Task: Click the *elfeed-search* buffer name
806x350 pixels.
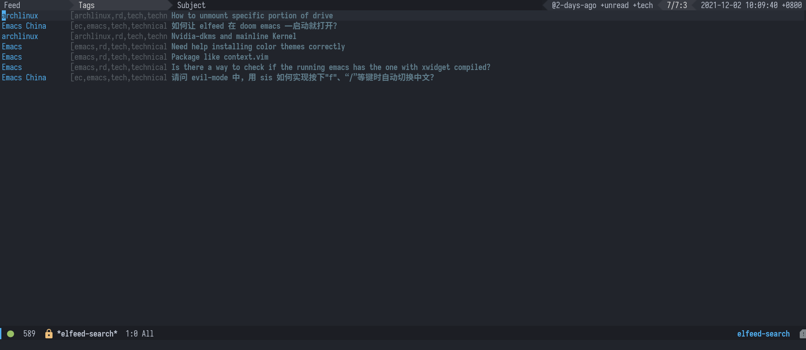Action: click(x=87, y=333)
